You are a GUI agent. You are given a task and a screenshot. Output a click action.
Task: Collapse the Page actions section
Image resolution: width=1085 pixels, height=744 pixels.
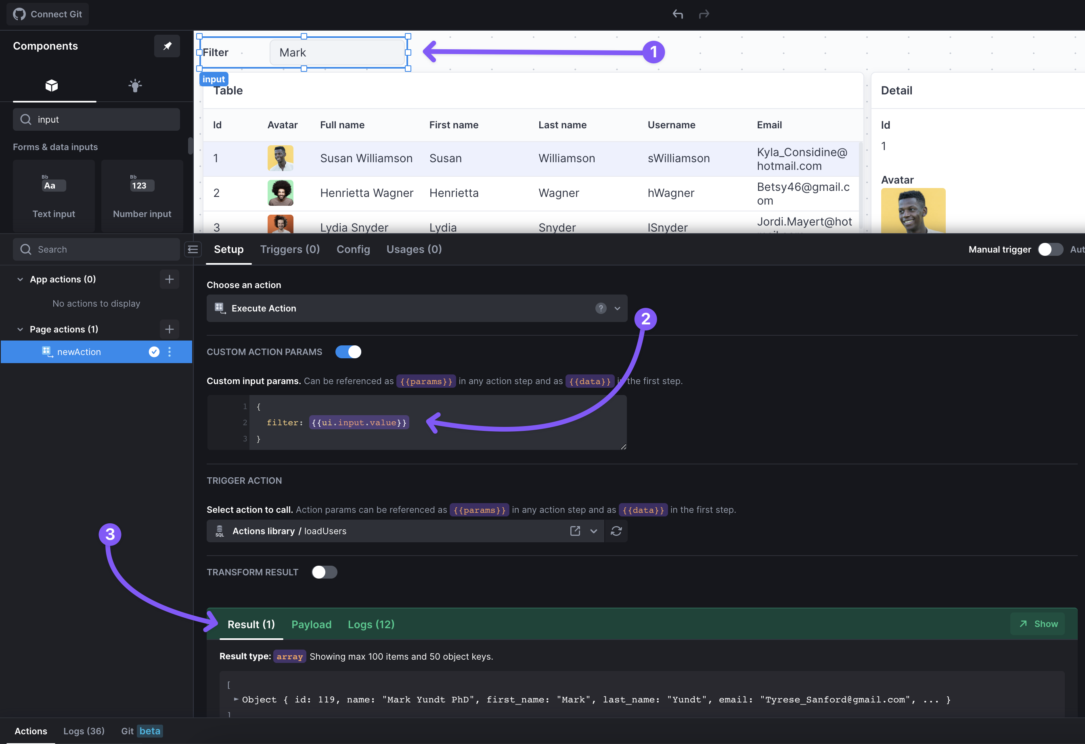(20, 329)
